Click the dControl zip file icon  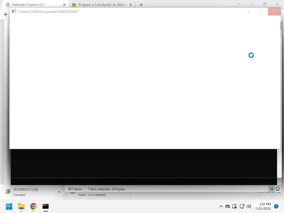8,191
